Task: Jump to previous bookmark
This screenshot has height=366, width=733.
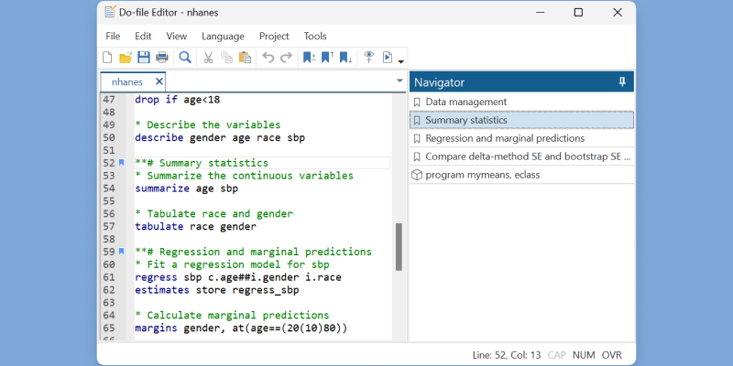Action: [x=327, y=58]
